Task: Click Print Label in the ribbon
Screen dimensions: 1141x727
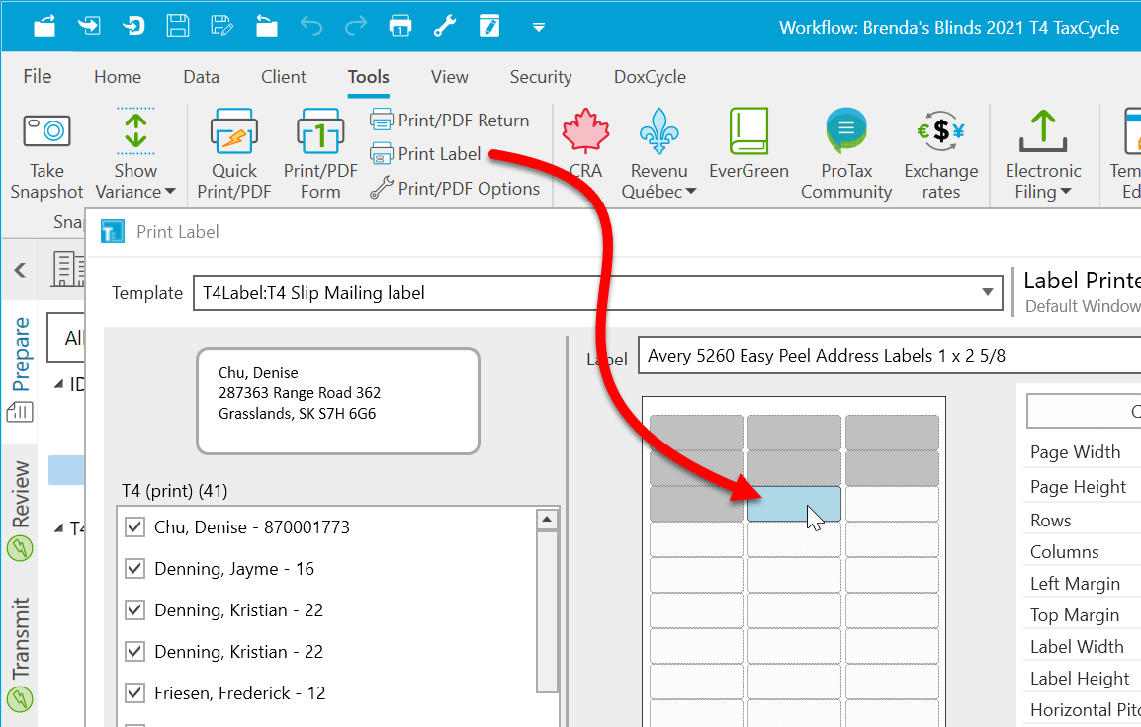Action: pos(425,153)
